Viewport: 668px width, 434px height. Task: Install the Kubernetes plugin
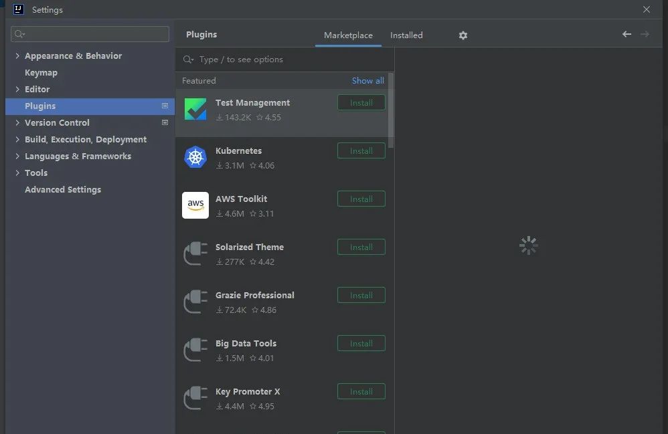pos(361,150)
